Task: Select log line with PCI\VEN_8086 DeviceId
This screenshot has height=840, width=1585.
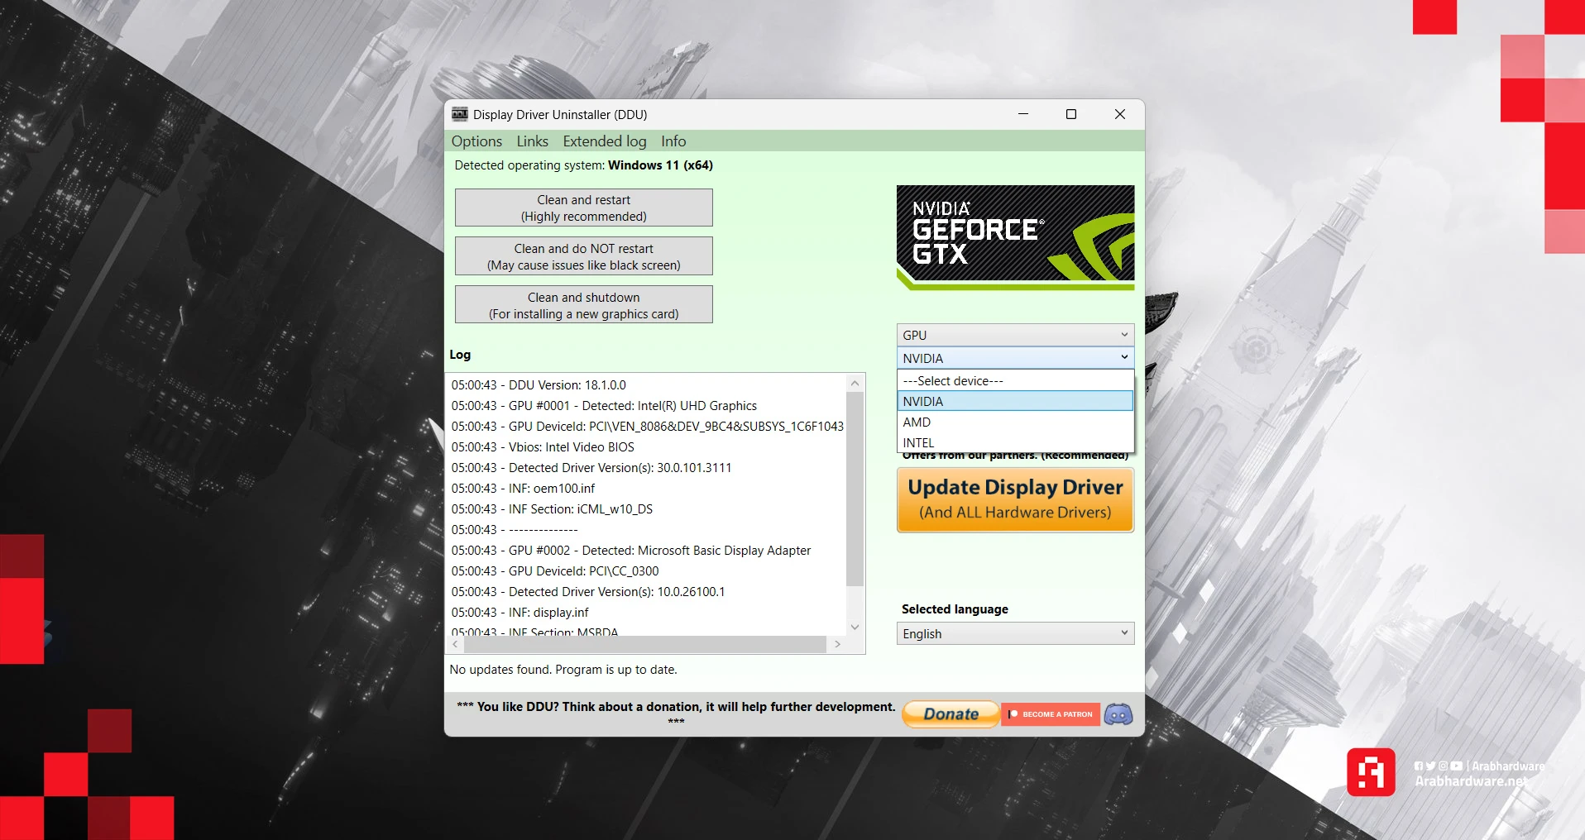Action: click(647, 426)
